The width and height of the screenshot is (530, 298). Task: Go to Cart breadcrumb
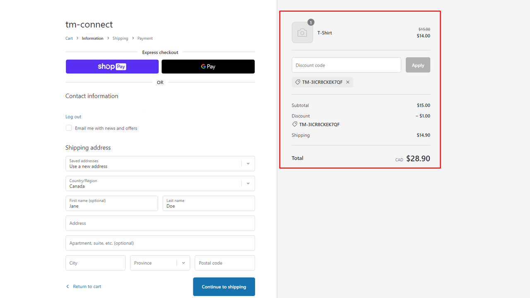69,38
